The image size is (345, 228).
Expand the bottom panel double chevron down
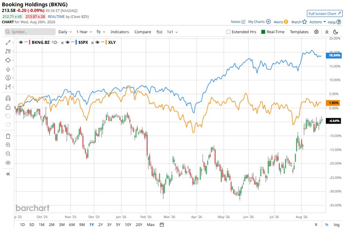click(x=316, y=224)
